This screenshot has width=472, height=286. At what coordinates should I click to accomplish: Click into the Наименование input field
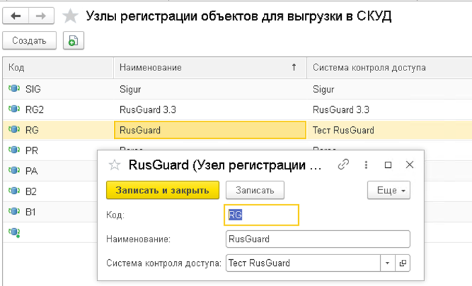(318, 239)
